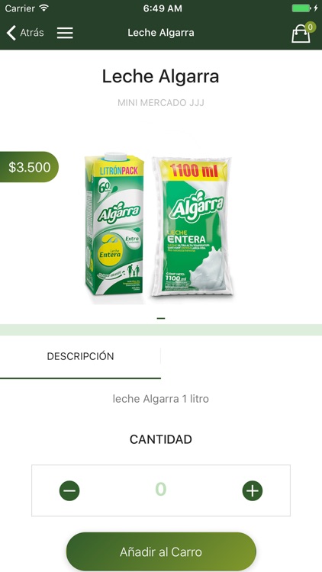Increase quantity with the plus button
Viewport: 322px width, 572px height.
pyautogui.click(x=253, y=490)
